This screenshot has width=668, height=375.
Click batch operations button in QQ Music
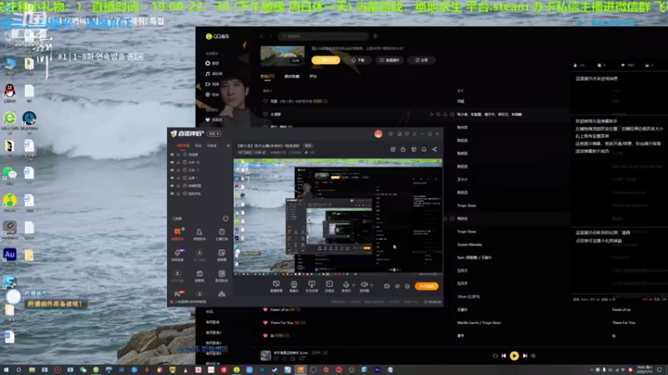click(390, 60)
